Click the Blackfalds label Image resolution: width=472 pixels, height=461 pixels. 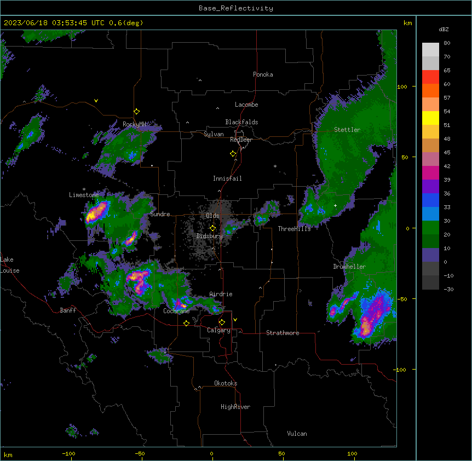pos(241,122)
